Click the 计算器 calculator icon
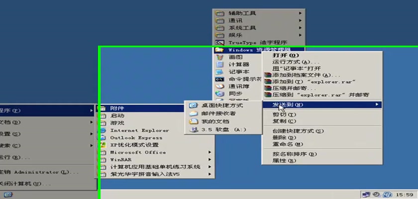Image resolution: width=418 pixels, height=199 pixels. pos(220,65)
